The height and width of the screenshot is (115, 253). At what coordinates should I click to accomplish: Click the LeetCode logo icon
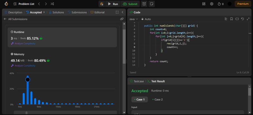[6, 4]
